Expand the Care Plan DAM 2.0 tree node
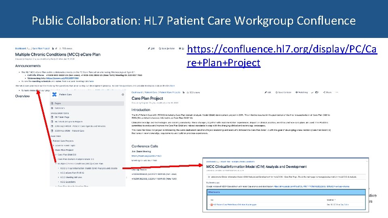Screen dimensions: 388x218 (56, 155)
